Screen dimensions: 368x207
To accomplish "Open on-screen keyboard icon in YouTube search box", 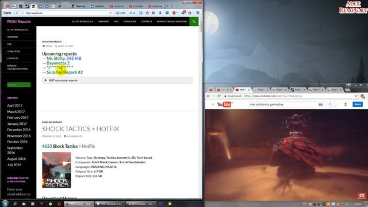I will point(320,105).
